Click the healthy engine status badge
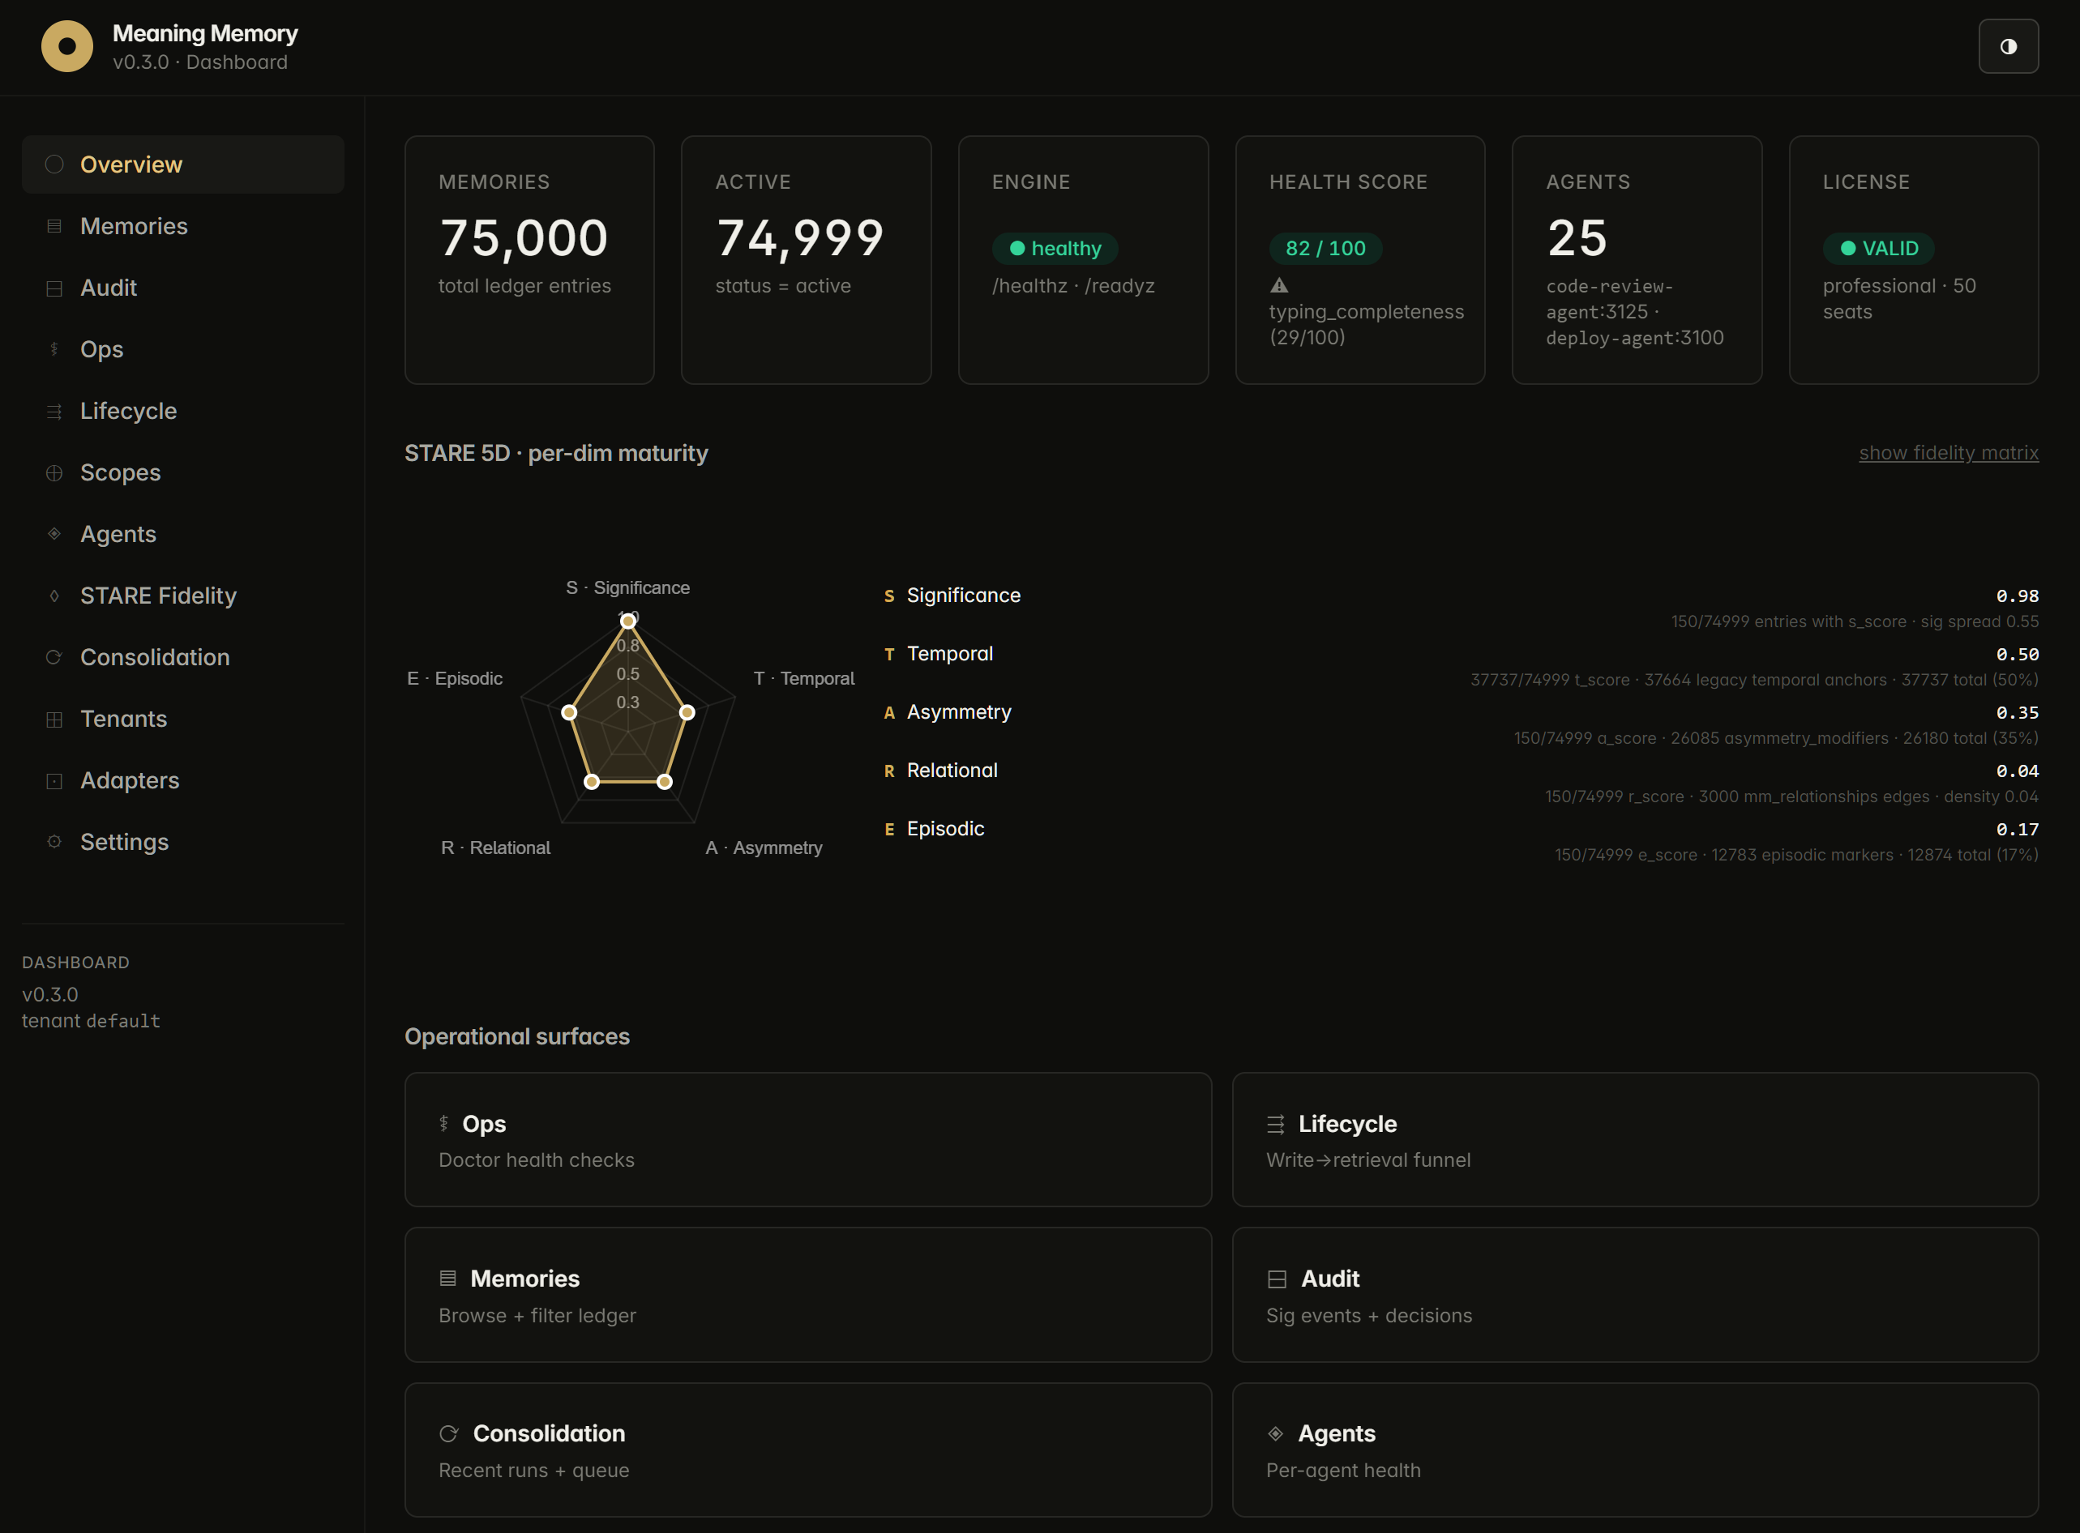Viewport: 2080px width, 1533px height. coord(1055,249)
